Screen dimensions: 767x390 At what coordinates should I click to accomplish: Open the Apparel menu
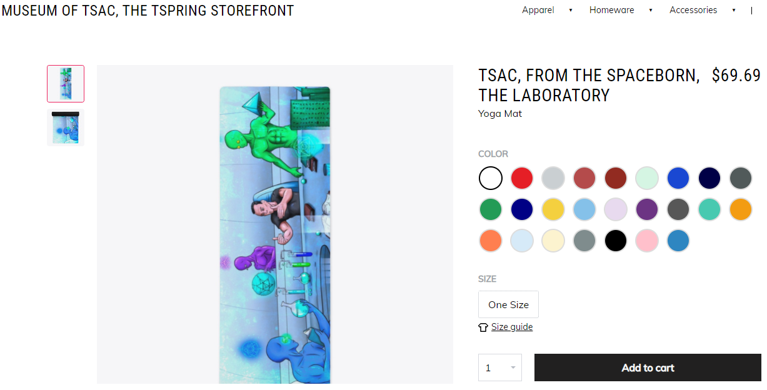[x=538, y=10]
